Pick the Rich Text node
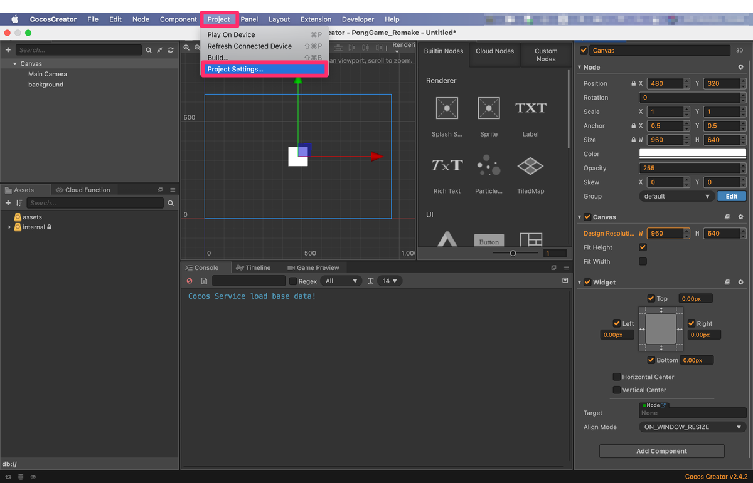The height and width of the screenshot is (483, 753). pos(447,165)
